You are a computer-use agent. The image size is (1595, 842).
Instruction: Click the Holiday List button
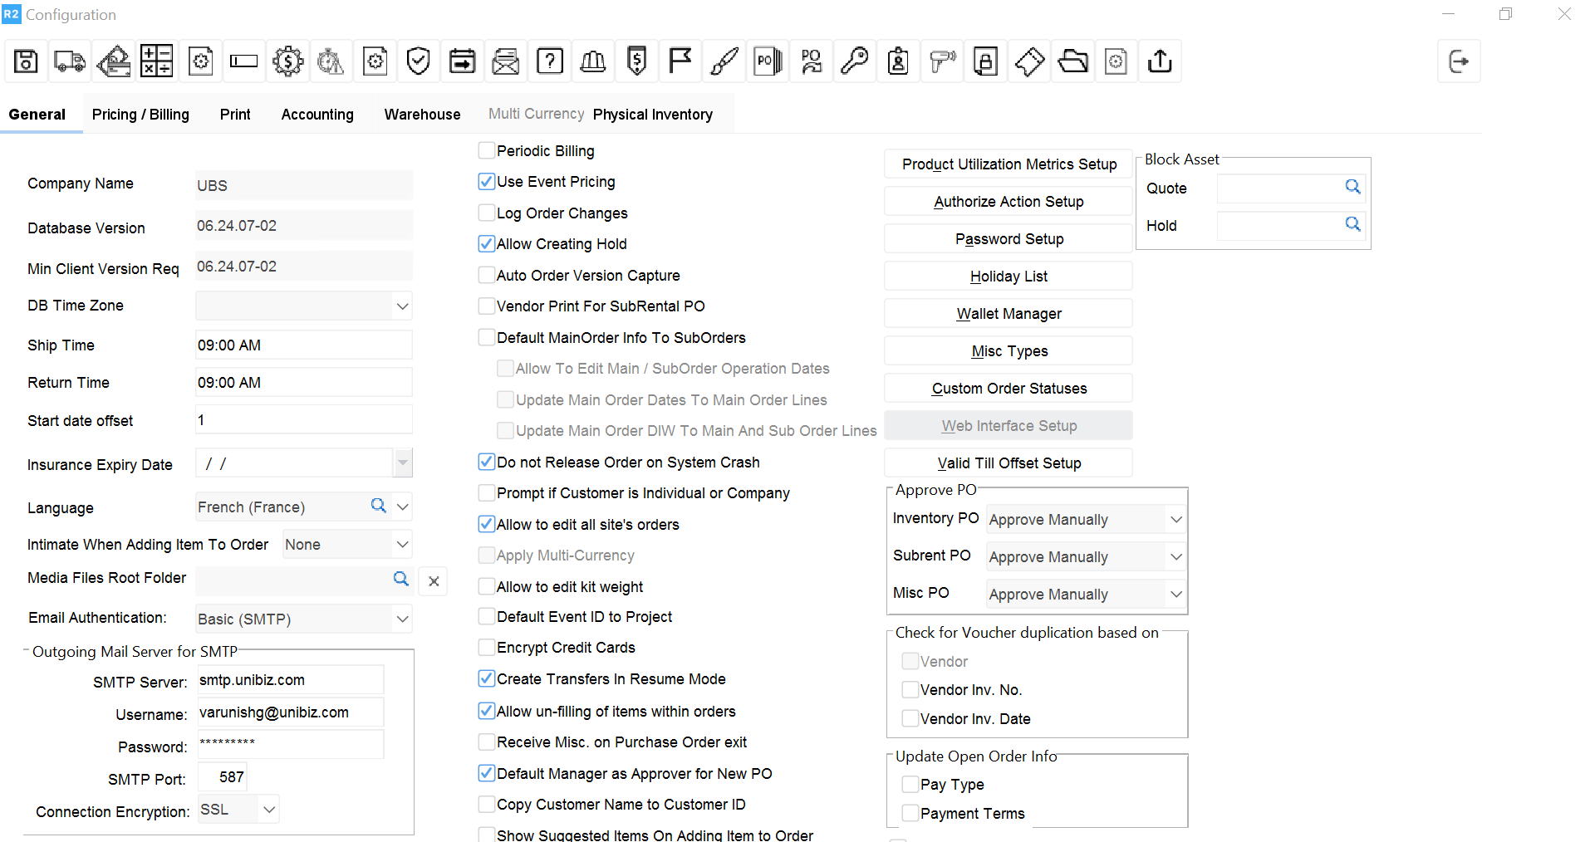coord(1009,277)
